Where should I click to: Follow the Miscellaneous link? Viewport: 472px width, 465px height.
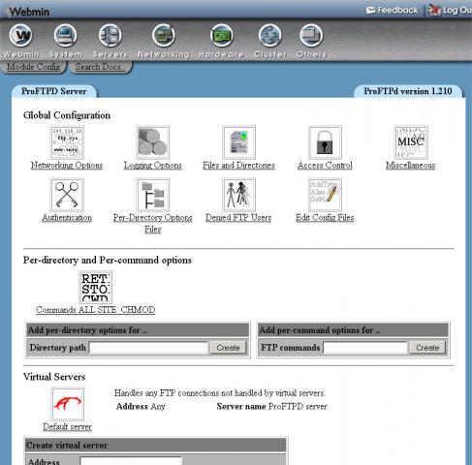pyautogui.click(x=411, y=166)
